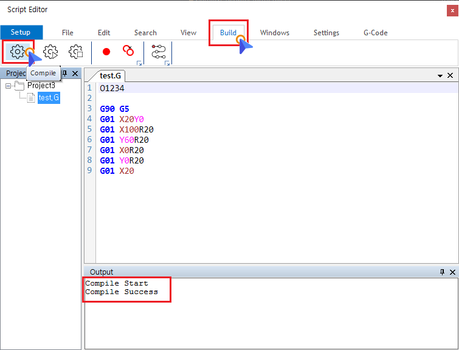Select the test.G editor tab
This screenshot has height=350, width=459.
pos(112,76)
